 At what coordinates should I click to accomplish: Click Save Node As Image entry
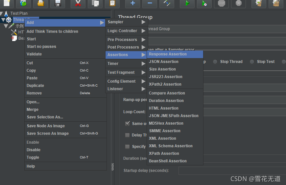65,126
